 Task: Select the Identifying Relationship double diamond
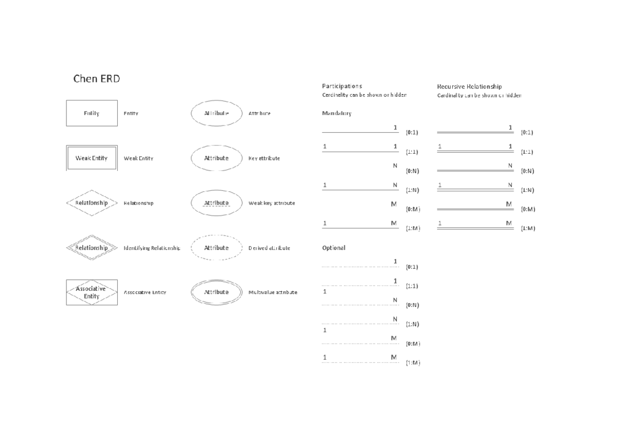tap(92, 248)
